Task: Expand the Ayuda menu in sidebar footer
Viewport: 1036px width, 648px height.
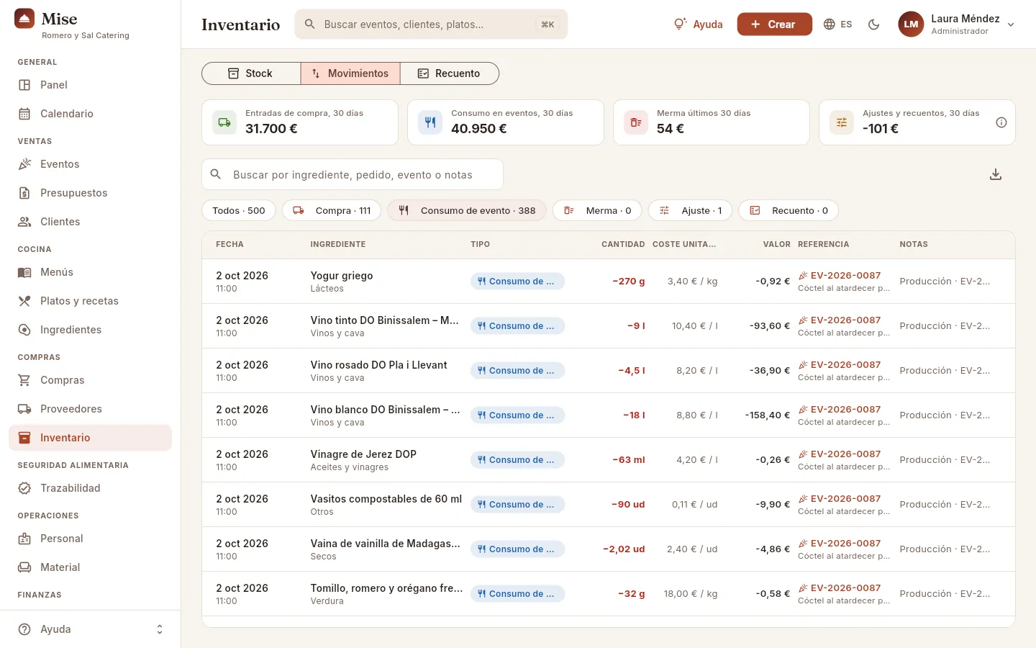Action: (x=90, y=629)
